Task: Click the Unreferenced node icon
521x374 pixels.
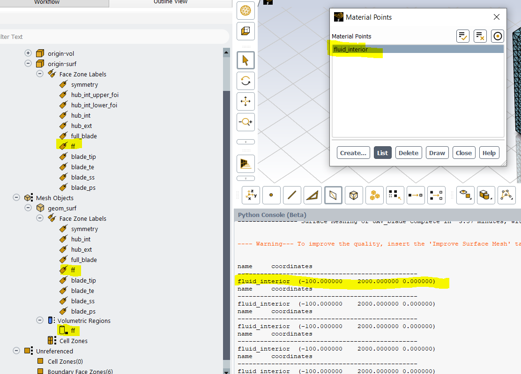Action: point(29,351)
